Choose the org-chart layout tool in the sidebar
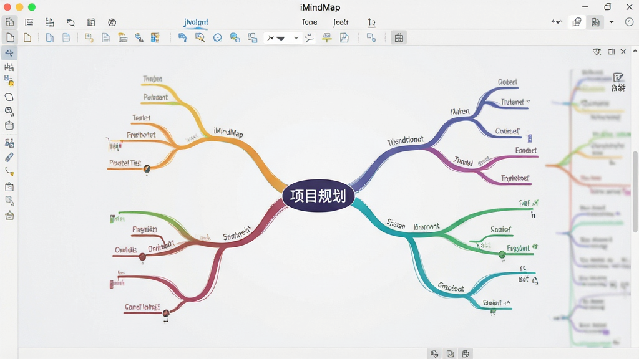This screenshot has width=639, height=359. coord(9,67)
